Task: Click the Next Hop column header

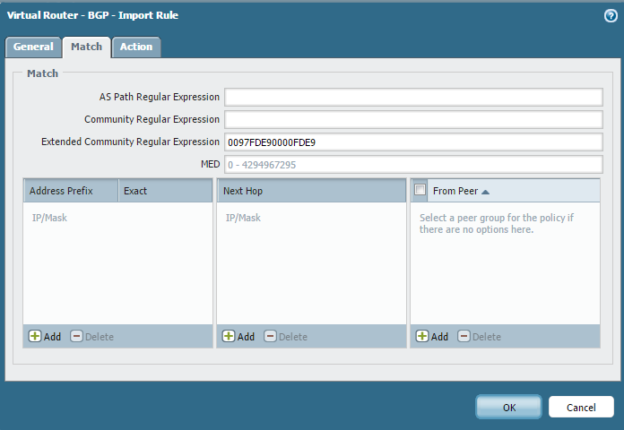Action: click(312, 191)
